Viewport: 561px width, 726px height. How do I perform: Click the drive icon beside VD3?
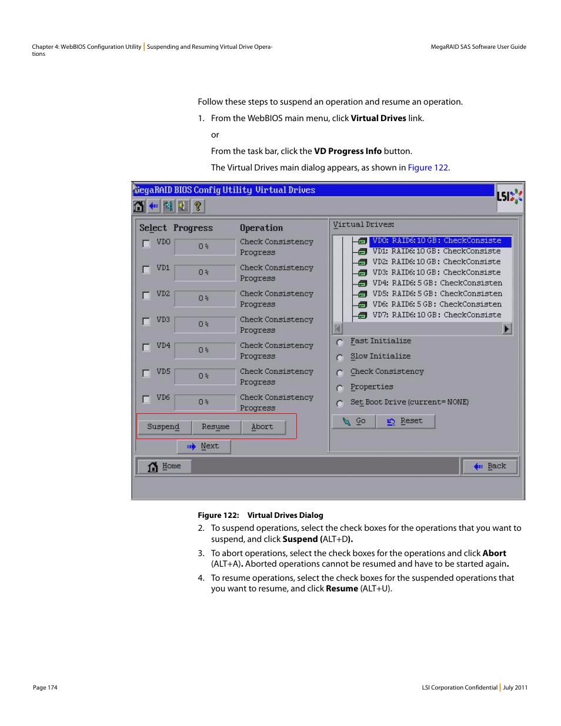click(363, 273)
